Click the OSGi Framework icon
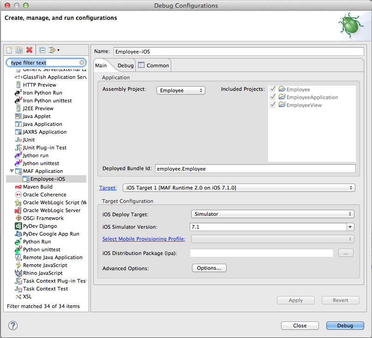 pyautogui.click(x=18, y=218)
